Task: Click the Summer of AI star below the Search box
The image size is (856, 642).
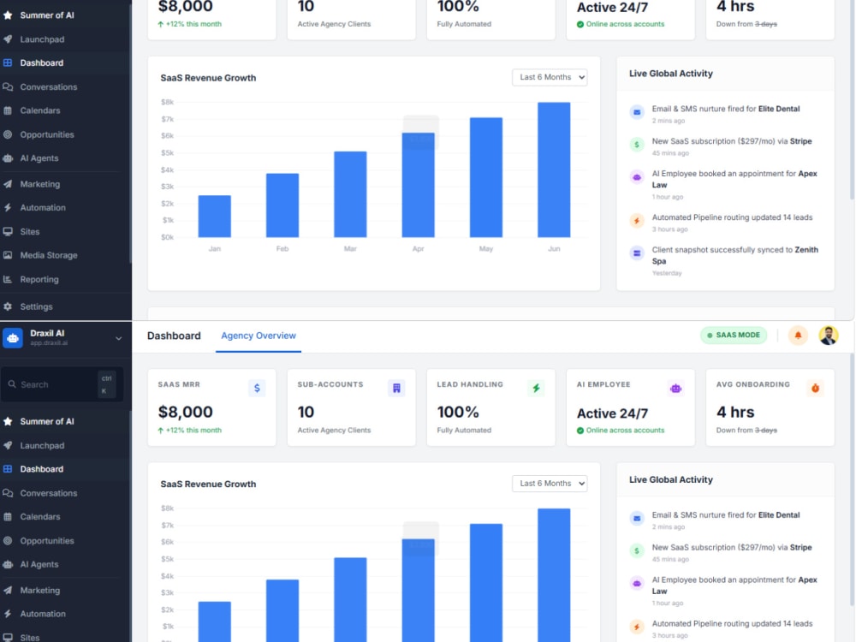Action: tap(8, 421)
